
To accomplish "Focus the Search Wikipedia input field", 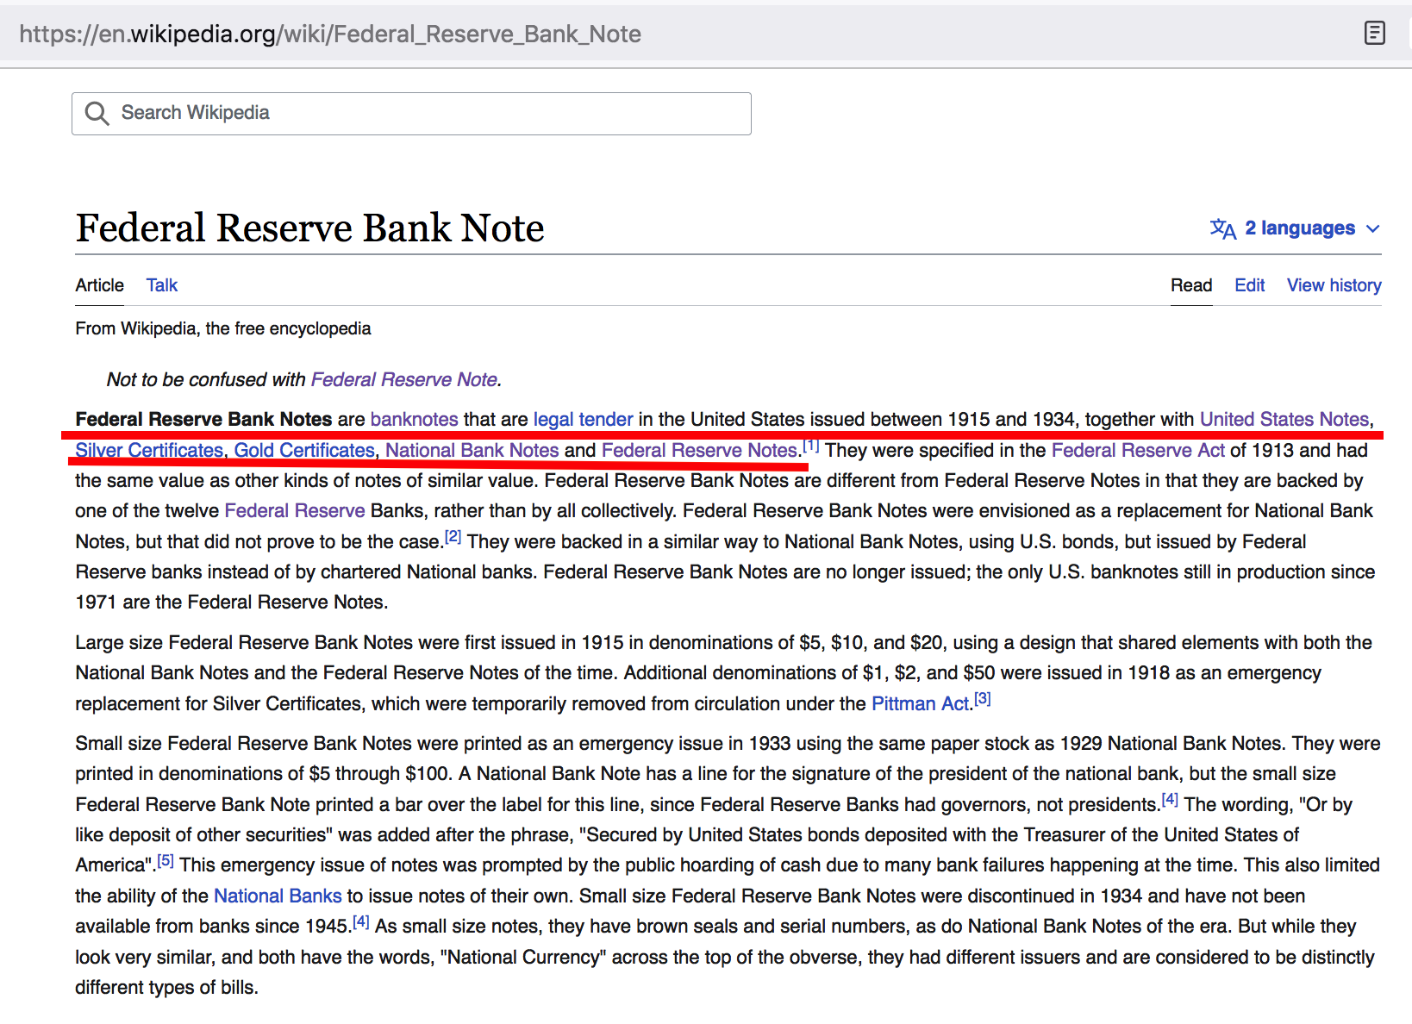I will coord(411,114).
